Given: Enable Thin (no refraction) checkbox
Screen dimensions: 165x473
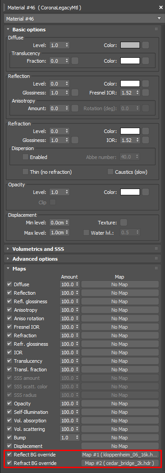Looking at the screenshot, I should tap(25, 172).
